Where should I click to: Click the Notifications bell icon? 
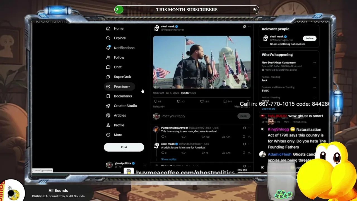coord(108,48)
